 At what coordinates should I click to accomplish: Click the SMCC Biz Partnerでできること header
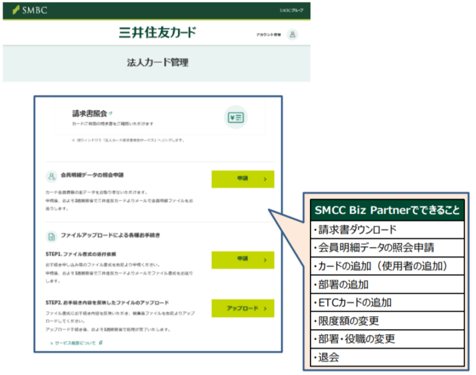[x=387, y=210]
